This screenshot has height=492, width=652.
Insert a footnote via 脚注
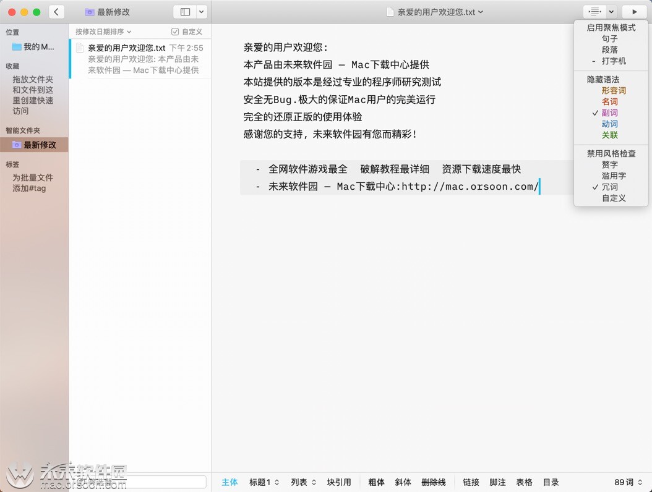pyautogui.click(x=498, y=482)
